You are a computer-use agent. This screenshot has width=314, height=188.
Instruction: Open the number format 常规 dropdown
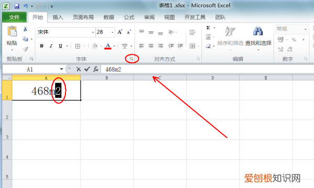point(306,29)
